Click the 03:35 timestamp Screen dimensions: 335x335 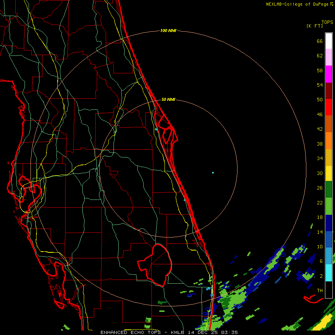[x=229, y=332]
